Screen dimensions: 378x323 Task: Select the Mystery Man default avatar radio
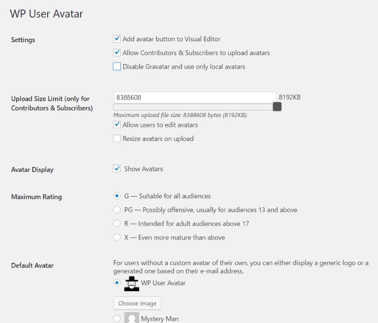point(117,319)
